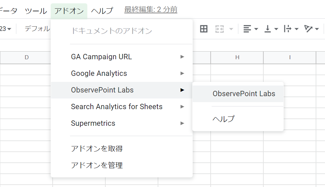
Task: Open the ヘルプ menu in menu bar
Action: pos(102,11)
